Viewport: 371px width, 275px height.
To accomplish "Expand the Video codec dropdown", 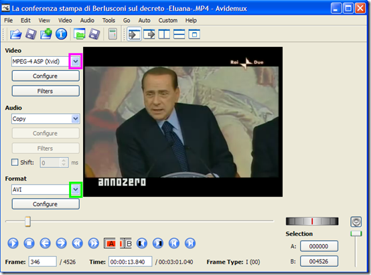I will [76, 62].
